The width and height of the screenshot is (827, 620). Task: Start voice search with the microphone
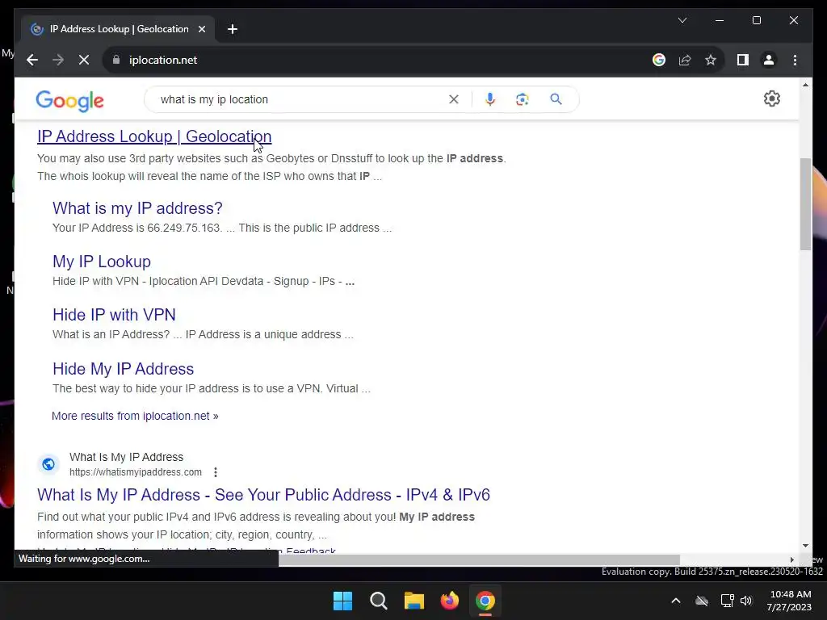[x=490, y=99]
